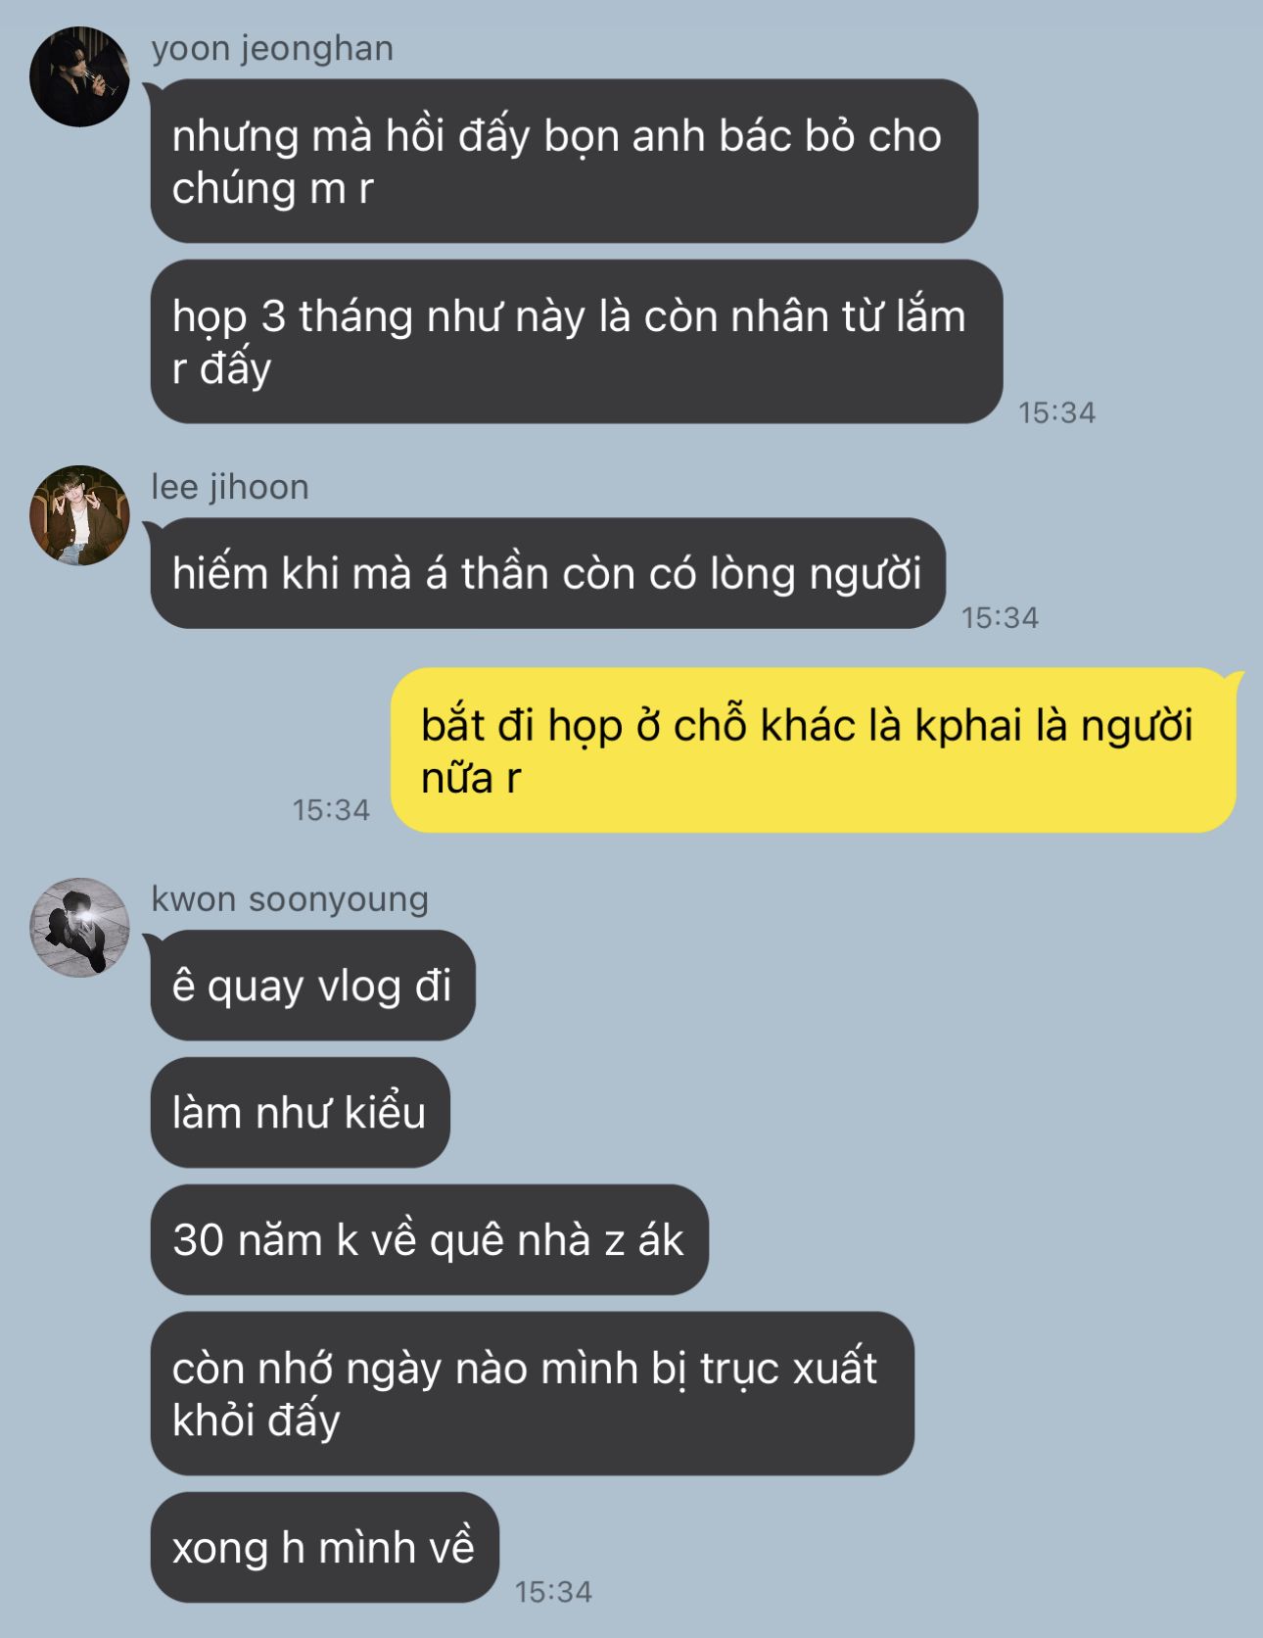The image size is (1263, 1638).
Task: Select the 'họp 3 tháng như này' message
Action: pos(577,341)
